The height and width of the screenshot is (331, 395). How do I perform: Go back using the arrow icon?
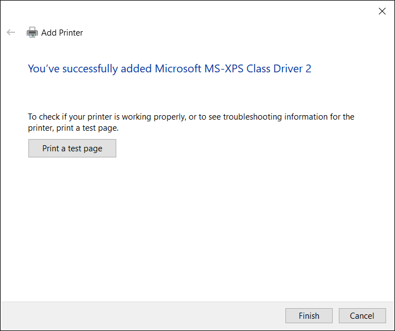point(11,32)
